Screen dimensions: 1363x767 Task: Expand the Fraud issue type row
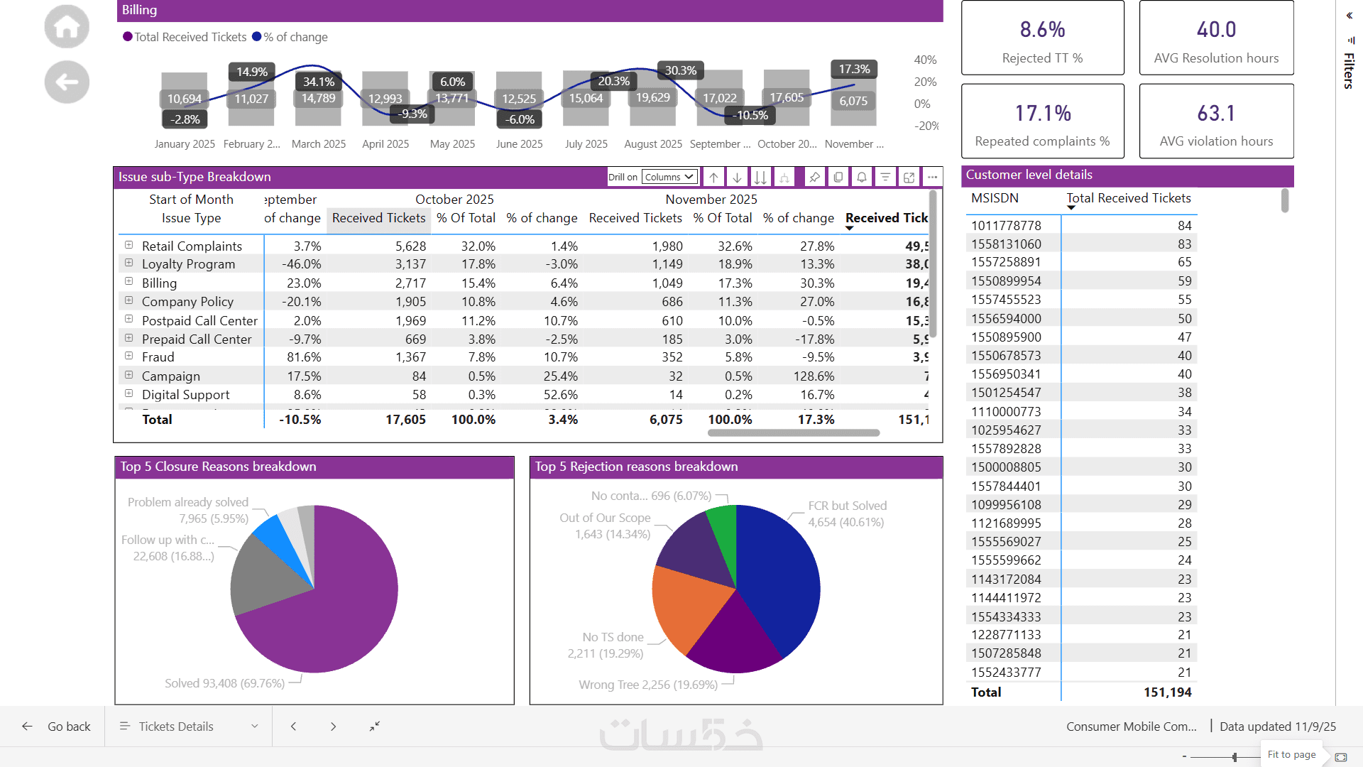coord(129,356)
